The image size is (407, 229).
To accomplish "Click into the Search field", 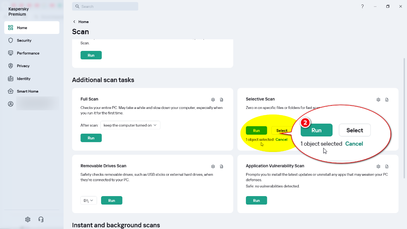I will click(105, 6).
